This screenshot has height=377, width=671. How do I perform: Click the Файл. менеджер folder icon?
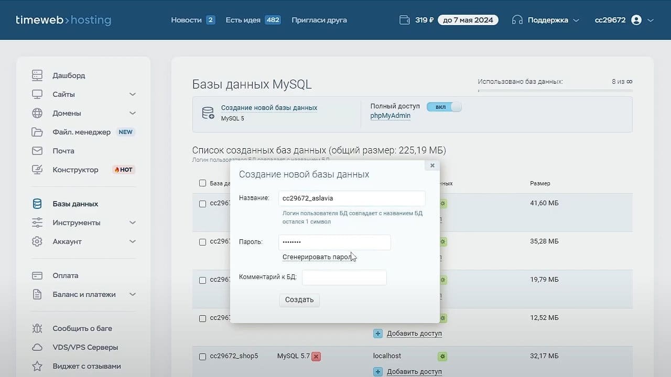(x=37, y=132)
